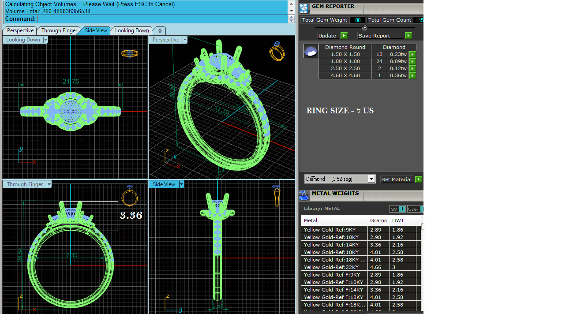Collapse the gem totals section arrow
Screen dimensions: 562x314
click(x=364, y=28)
